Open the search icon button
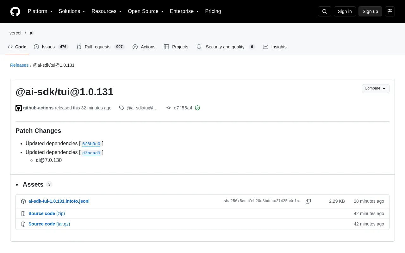 325,11
